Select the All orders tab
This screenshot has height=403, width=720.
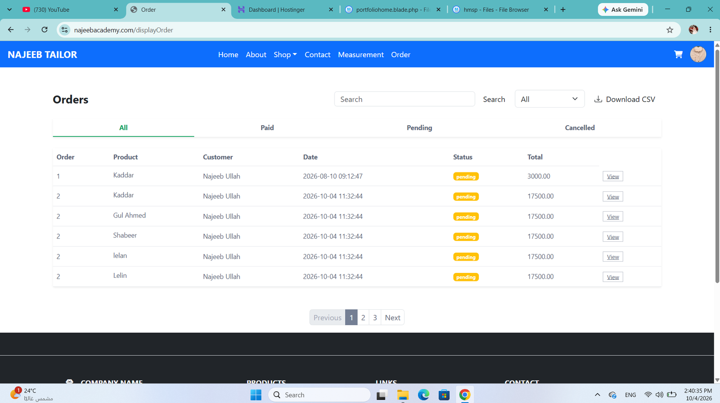pos(123,128)
